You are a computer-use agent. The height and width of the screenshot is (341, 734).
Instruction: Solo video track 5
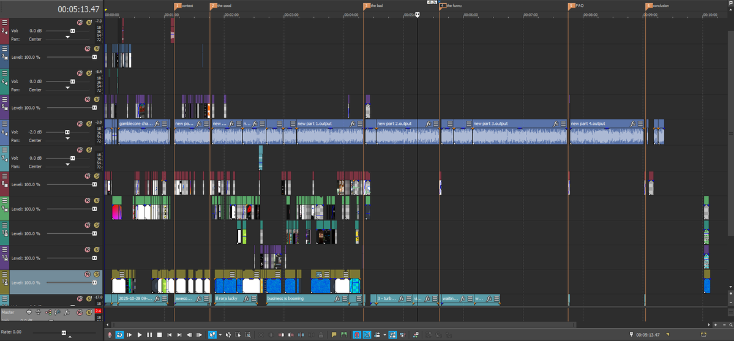(x=97, y=99)
